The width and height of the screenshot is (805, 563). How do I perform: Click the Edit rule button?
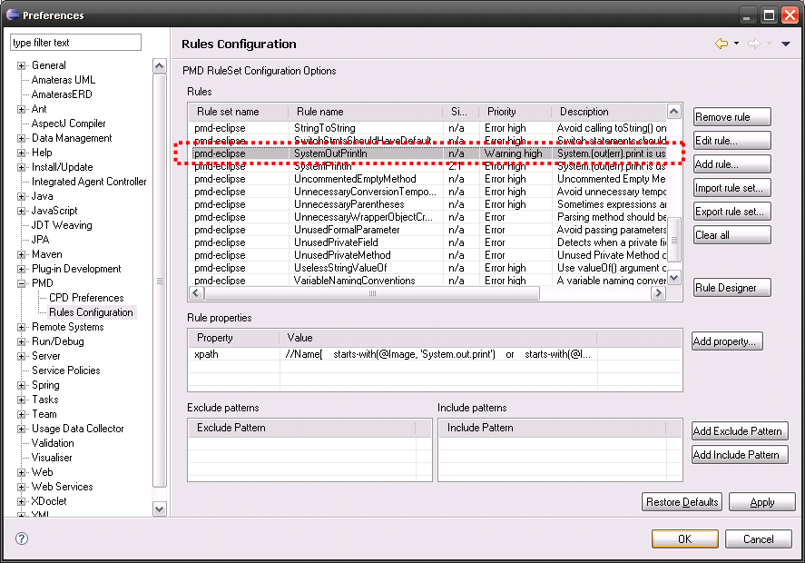(731, 141)
